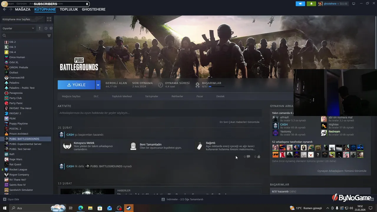Click the thumbs-up icon on CASH activity
The image size is (377, 212).
pos(259,157)
